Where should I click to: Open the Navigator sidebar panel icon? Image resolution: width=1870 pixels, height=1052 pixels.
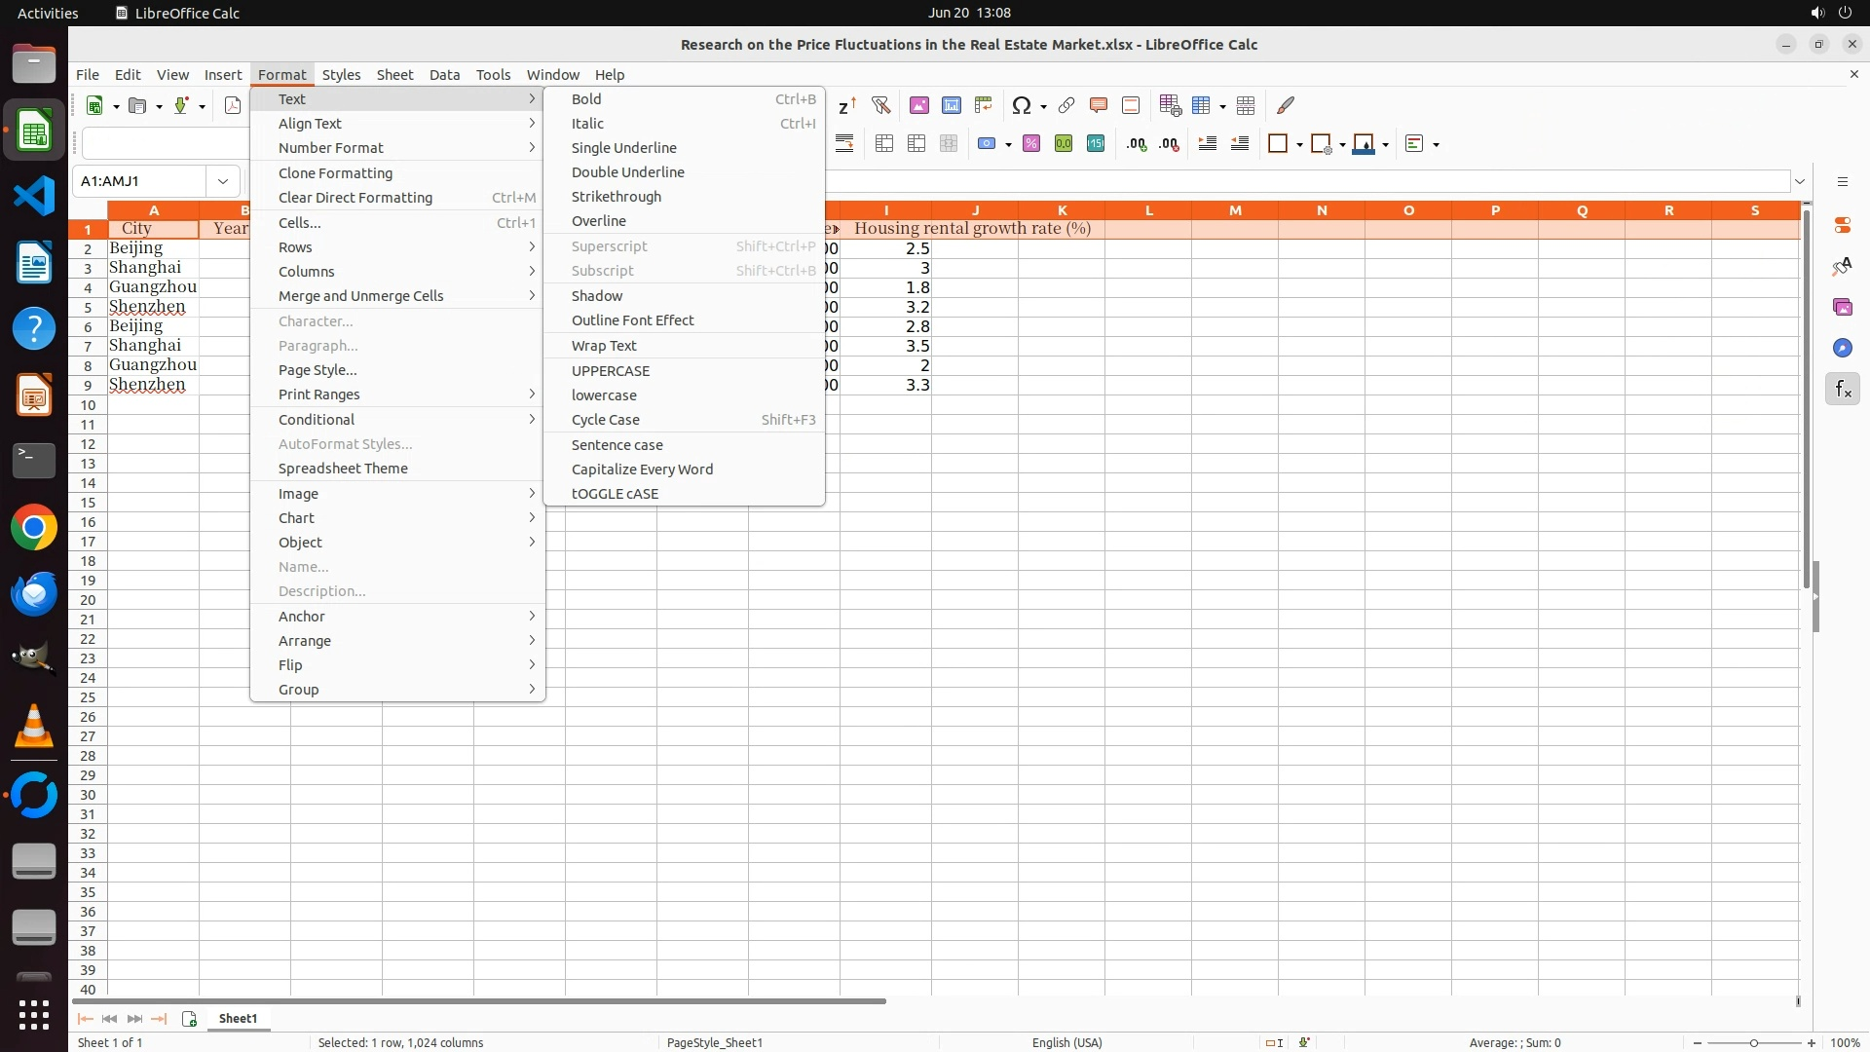[x=1842, y=348]
